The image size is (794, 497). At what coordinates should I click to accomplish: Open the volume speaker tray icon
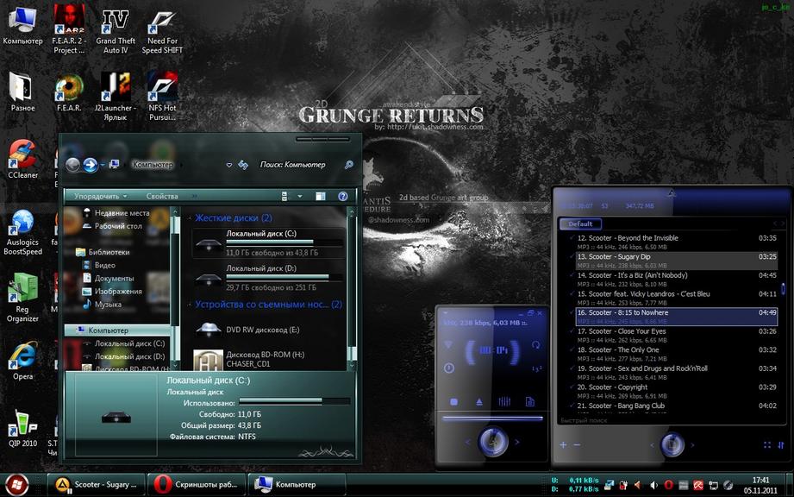click(653, 485)
